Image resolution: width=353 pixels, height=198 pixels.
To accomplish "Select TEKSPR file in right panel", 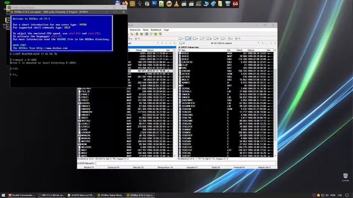I will coord(226,144).
